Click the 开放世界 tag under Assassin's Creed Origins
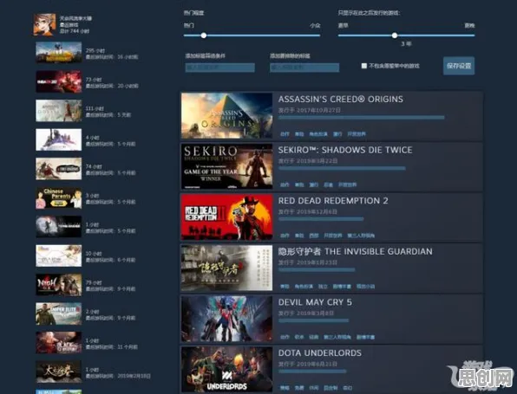Viewport: 517px width, 394px height. click(357, 134)
